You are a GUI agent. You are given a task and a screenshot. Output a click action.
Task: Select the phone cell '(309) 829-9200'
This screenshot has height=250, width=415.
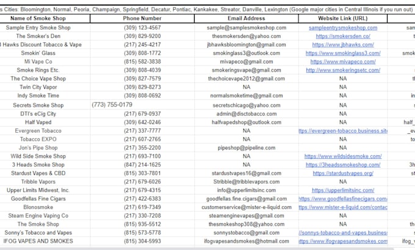click(142, 36)
